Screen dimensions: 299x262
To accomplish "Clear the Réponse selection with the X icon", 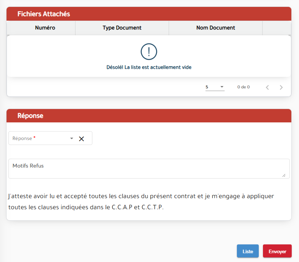I will pyautogui.click(x=81, y=139).
